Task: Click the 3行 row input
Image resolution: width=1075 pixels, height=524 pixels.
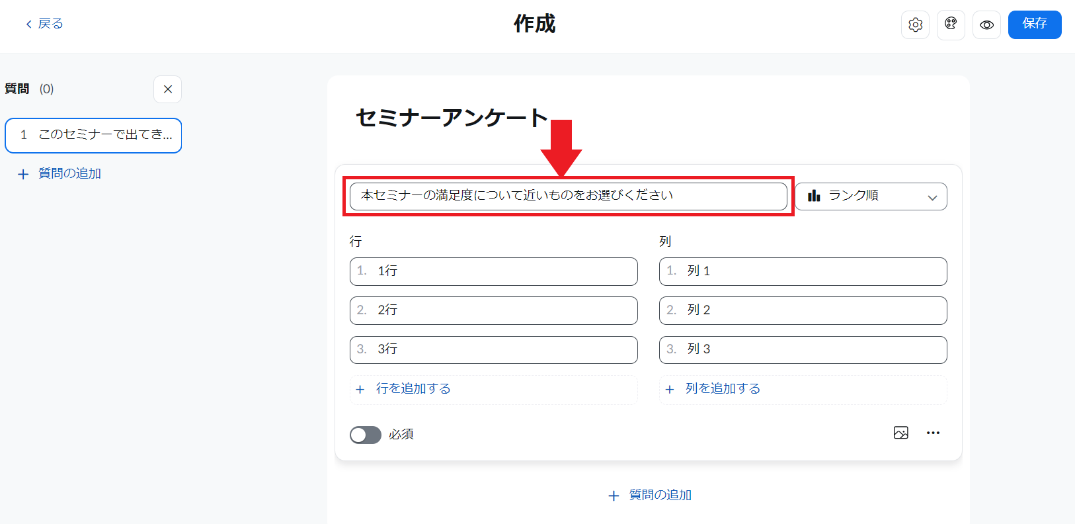Action: (x=494, y=349)
